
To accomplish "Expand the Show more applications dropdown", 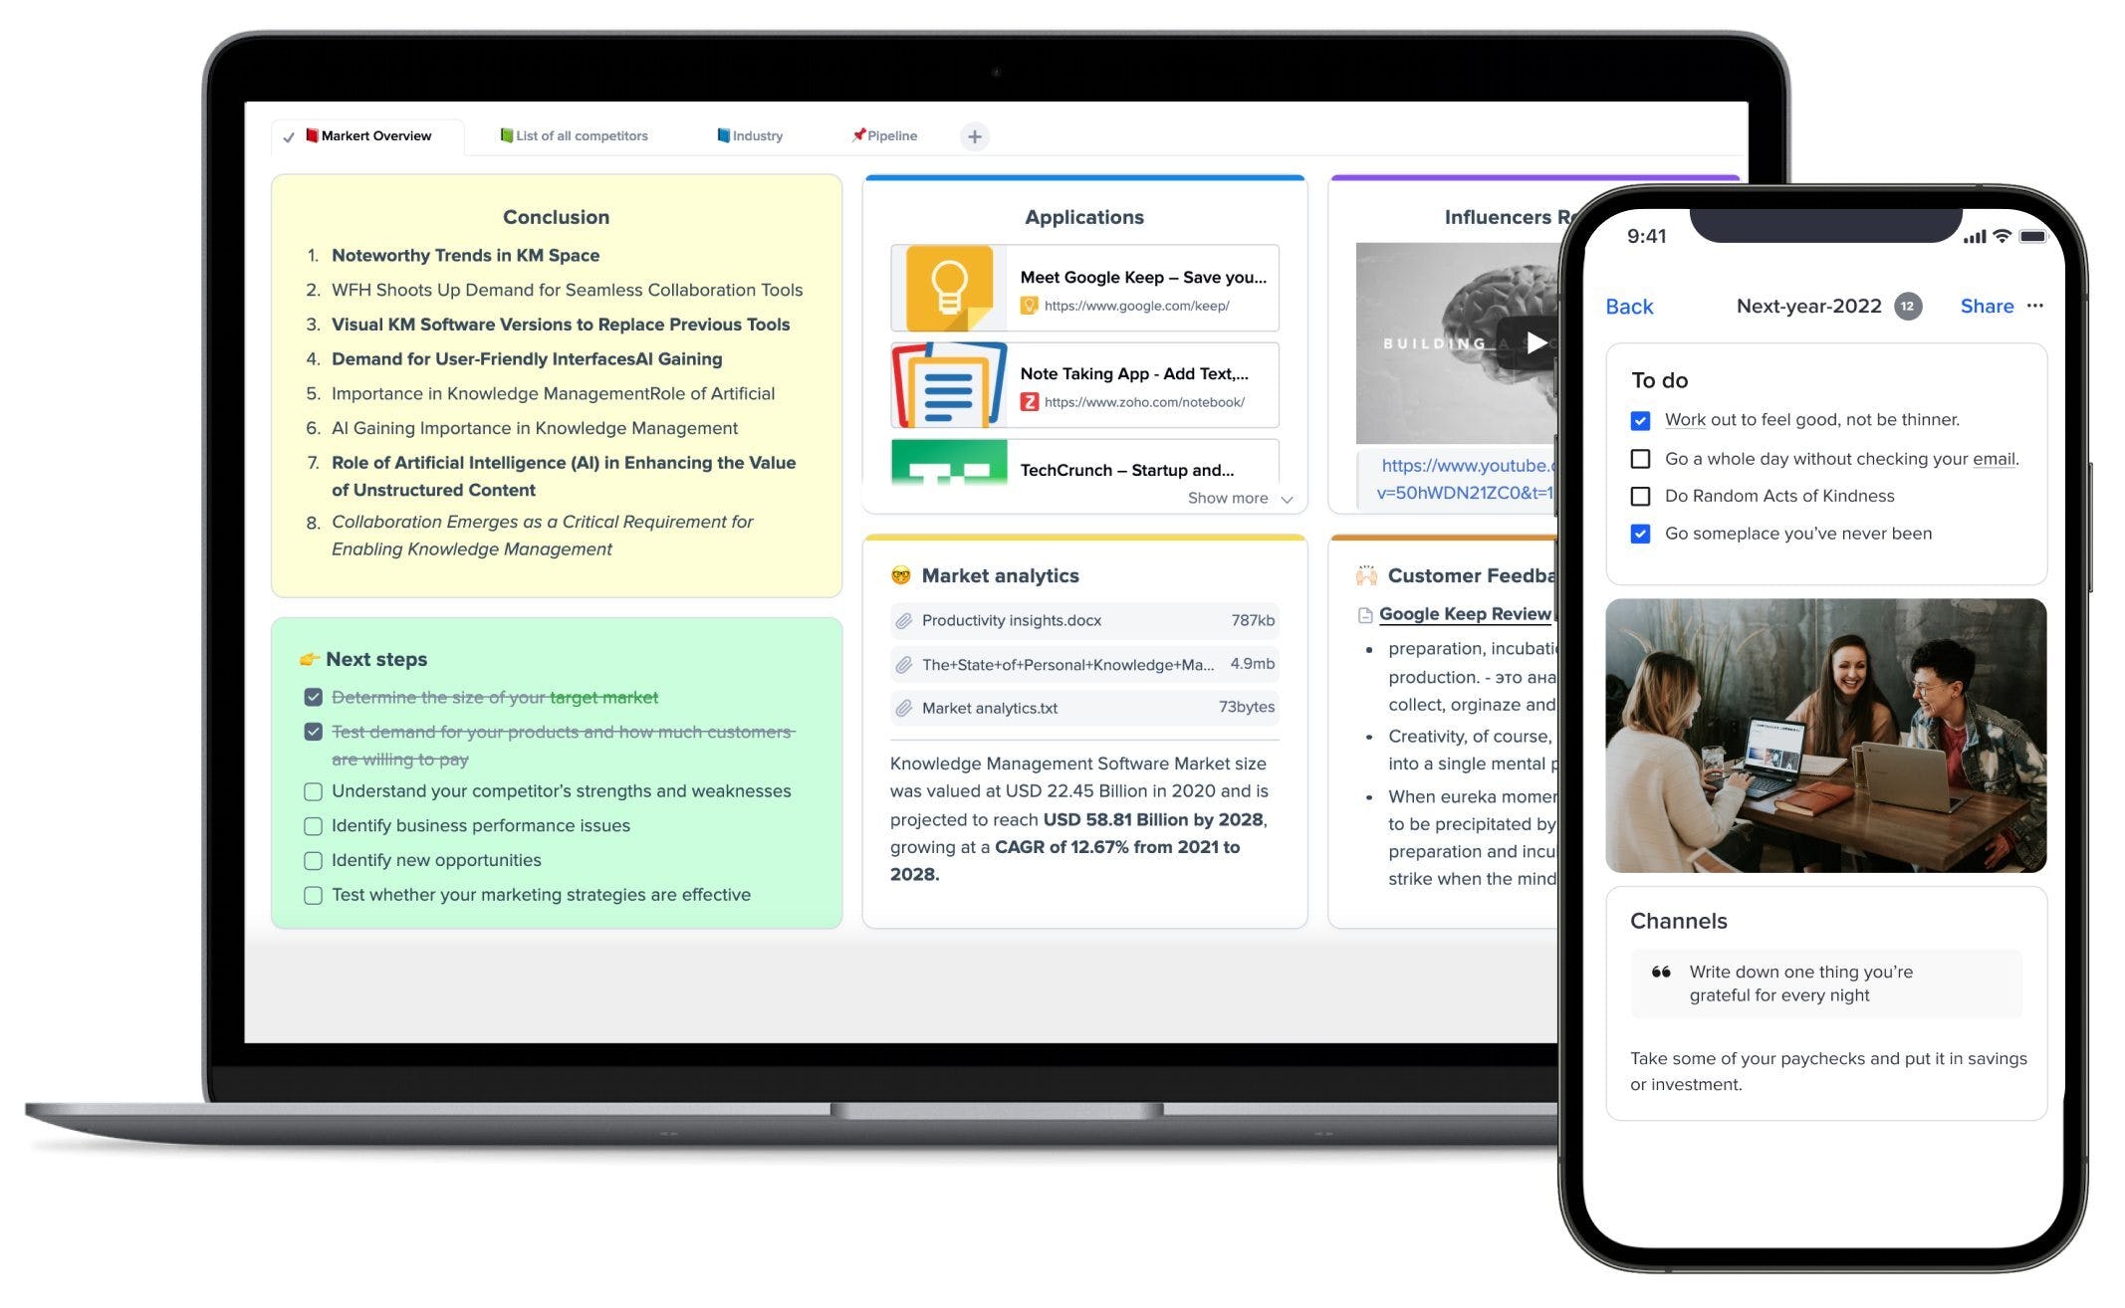I will 1243,498.
